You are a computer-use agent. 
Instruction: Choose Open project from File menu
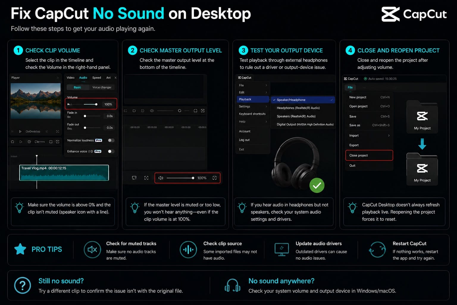(x=369, y=106)
